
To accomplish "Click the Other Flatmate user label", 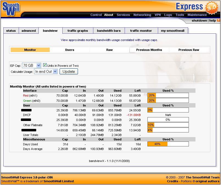I will 33,125.
